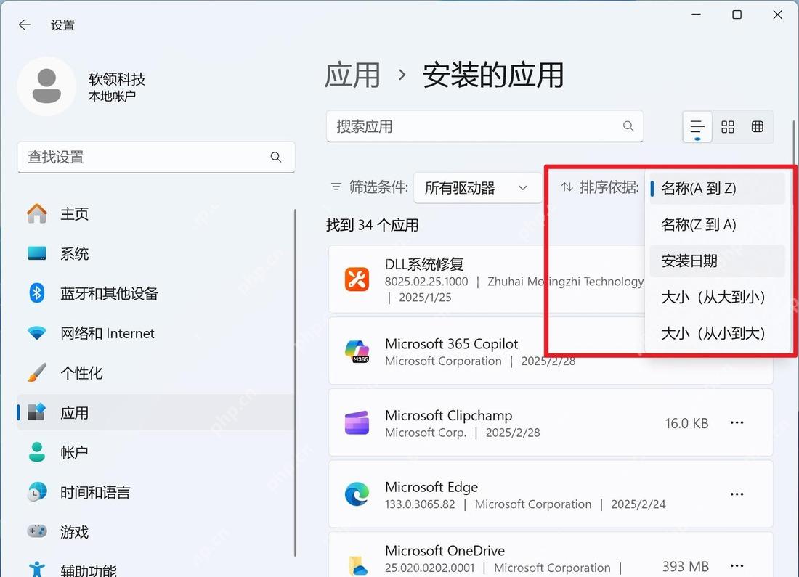
Task: Click the 主页 home icon
Action: click(37, 213)
